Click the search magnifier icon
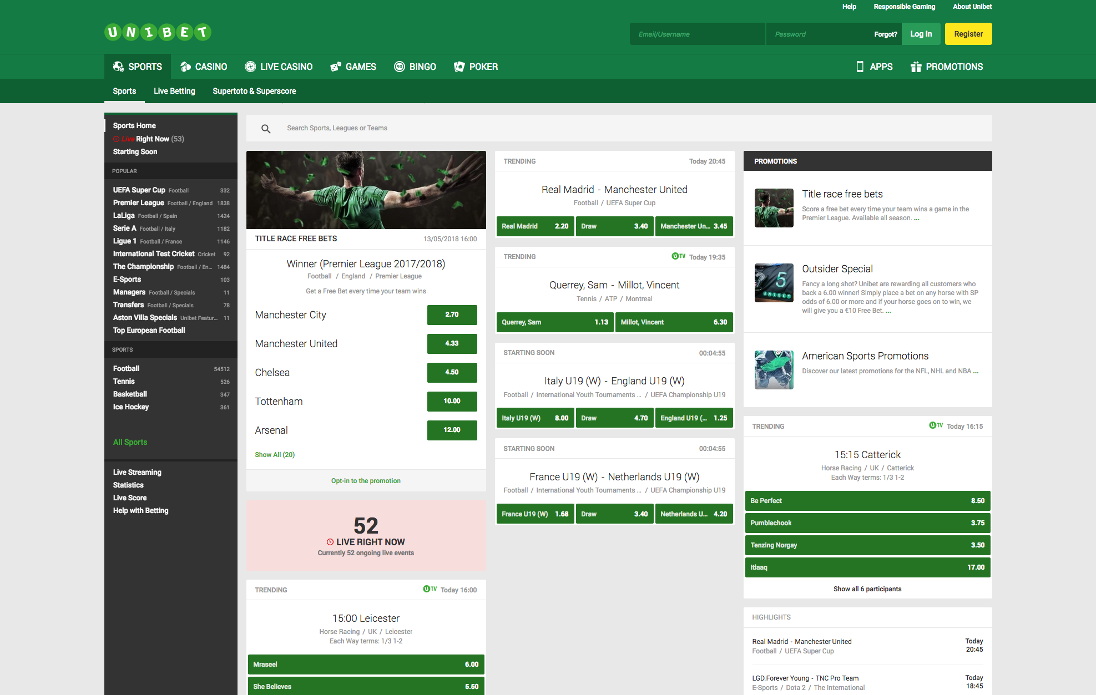The image size is (1096, 695). click(266, 129)
